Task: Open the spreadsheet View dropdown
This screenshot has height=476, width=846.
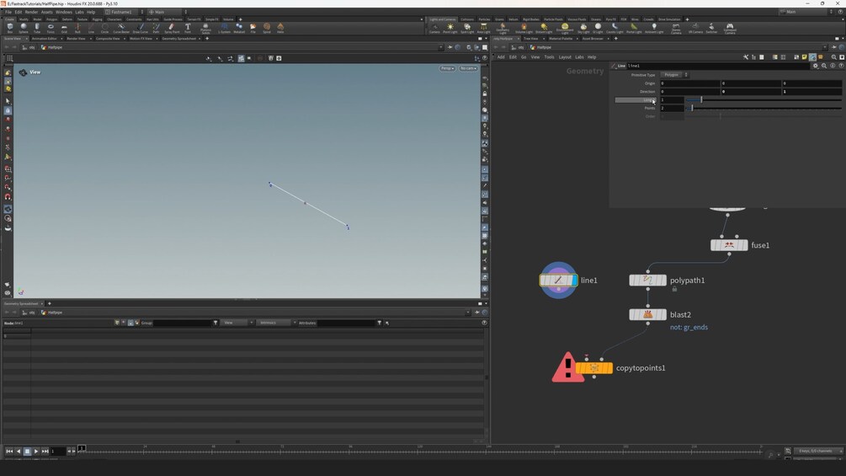Action: point(237,323)
